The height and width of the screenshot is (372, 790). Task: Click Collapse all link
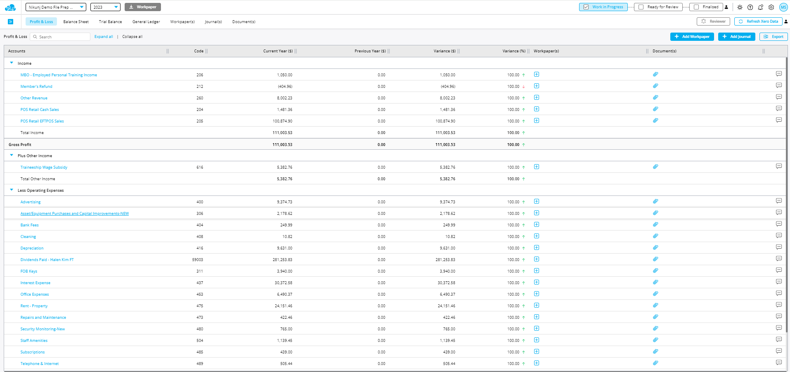[132, 37]
